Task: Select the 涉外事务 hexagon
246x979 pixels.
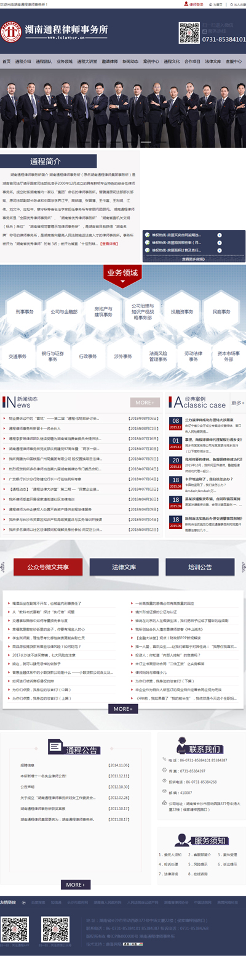Action: 123,356
